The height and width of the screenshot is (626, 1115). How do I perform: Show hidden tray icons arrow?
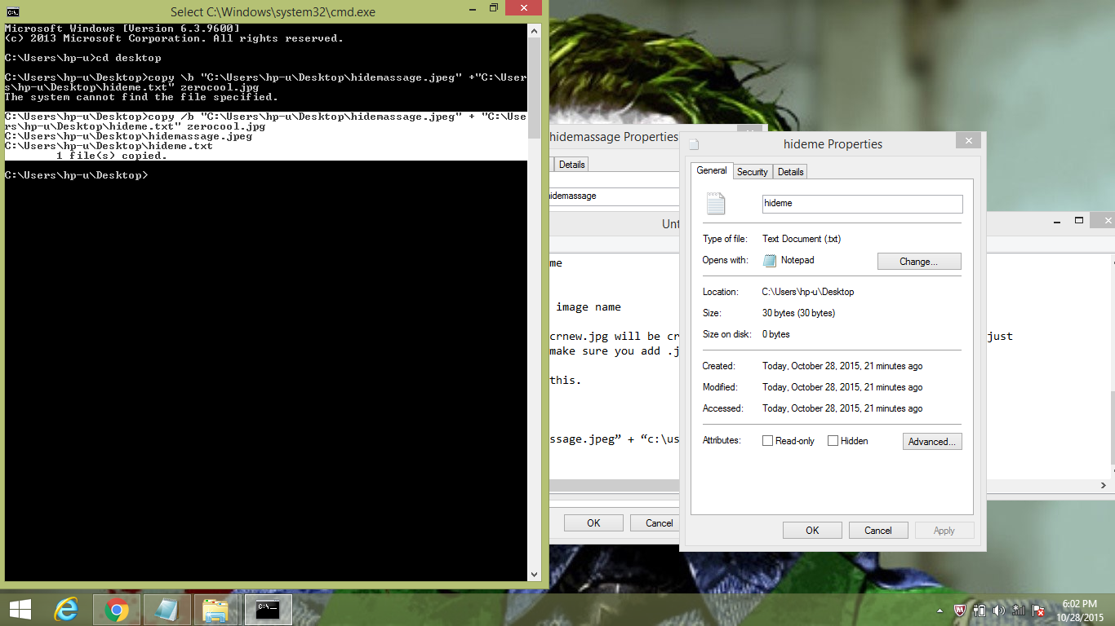[x=940, y=610]
